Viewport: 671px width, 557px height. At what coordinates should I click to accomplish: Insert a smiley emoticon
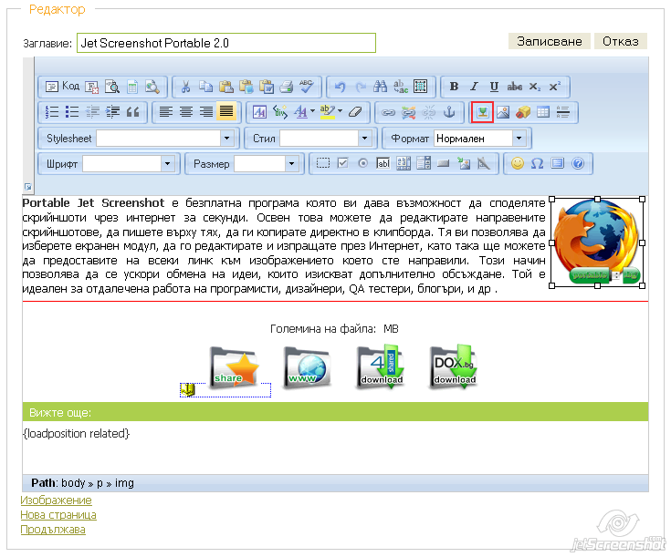(518, 163)
